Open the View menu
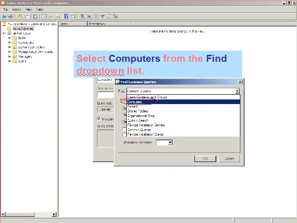Viewport: 297px width, 223px height. pos(29,9)
